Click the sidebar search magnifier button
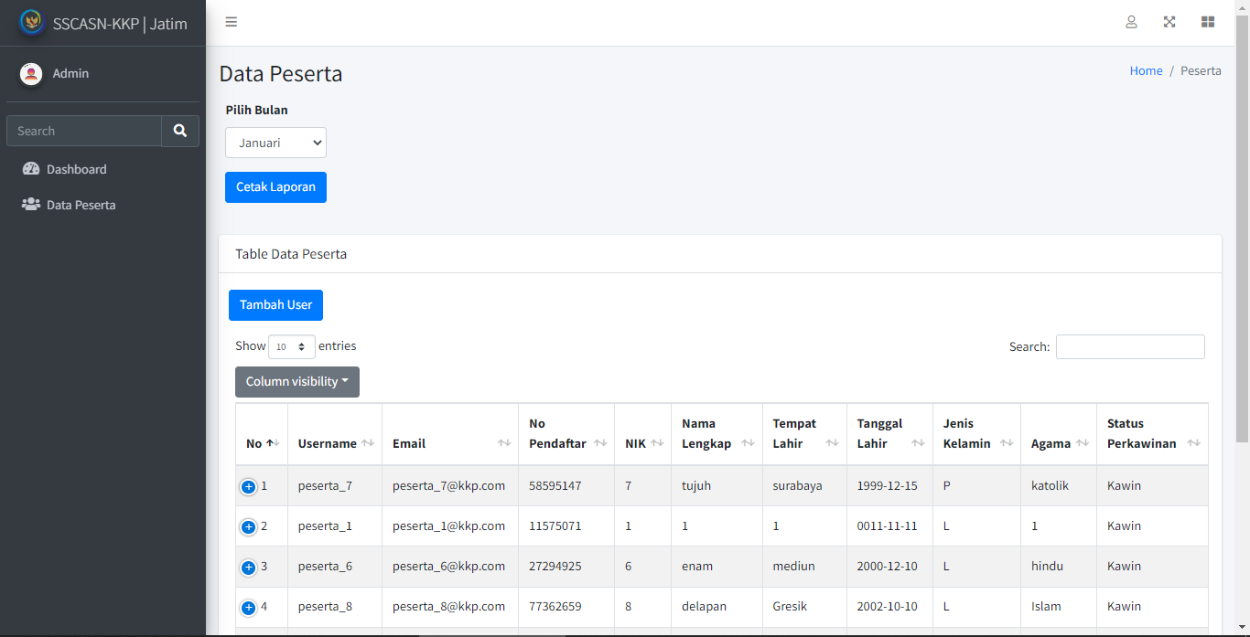This screenshot has width=1250, height=637. tap(179, 130)
